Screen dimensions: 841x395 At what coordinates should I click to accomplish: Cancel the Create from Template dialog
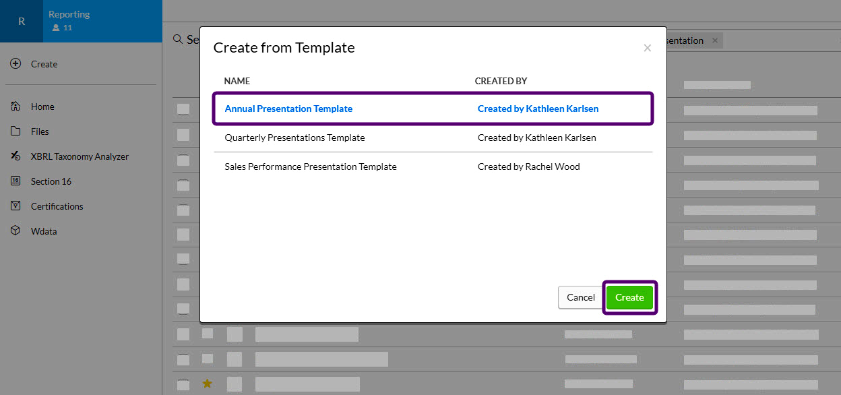580,297
